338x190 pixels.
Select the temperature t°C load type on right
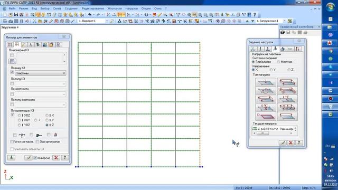click(x=287, y=99)
